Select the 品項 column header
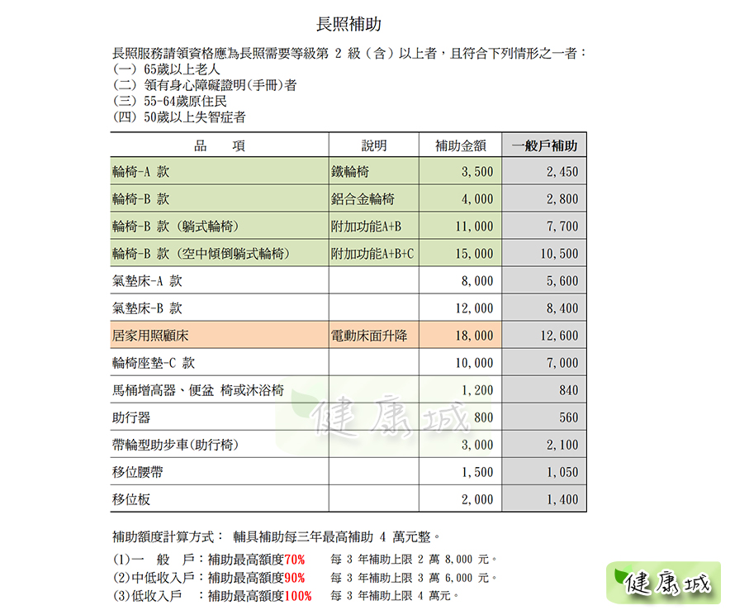 (219, 146)
